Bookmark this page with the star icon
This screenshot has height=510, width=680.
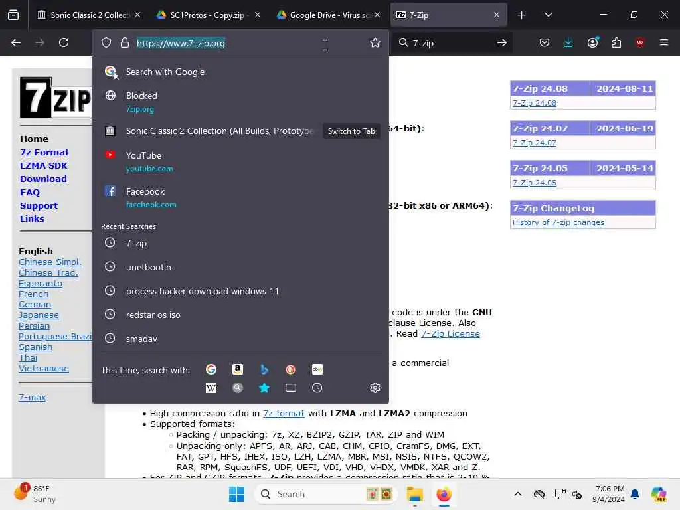click(375, 42)
